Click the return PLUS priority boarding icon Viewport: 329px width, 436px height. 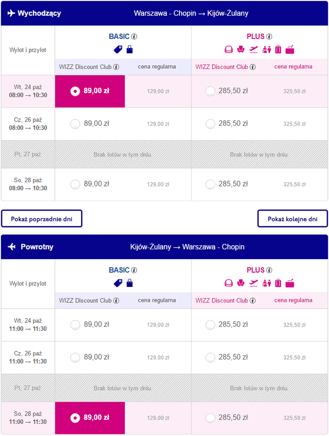pos(266,283)
